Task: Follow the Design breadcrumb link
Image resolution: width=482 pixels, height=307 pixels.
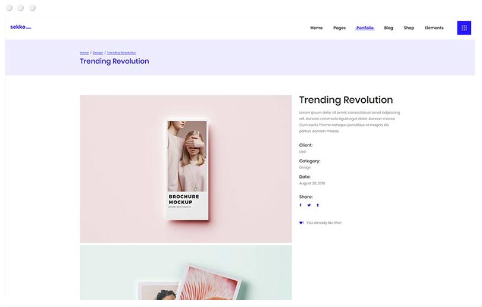Action: tap(98, 53)
